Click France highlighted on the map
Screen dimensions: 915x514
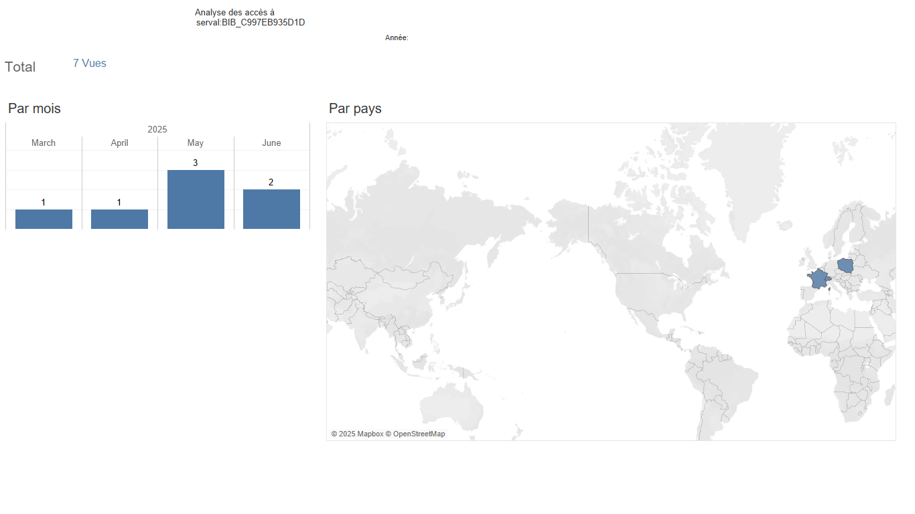pos(818,278)
